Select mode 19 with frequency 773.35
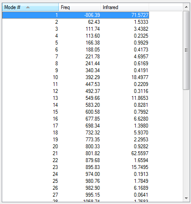Viewport: 191px width, 204px height. pyautogui.click(x=76, y=140)
